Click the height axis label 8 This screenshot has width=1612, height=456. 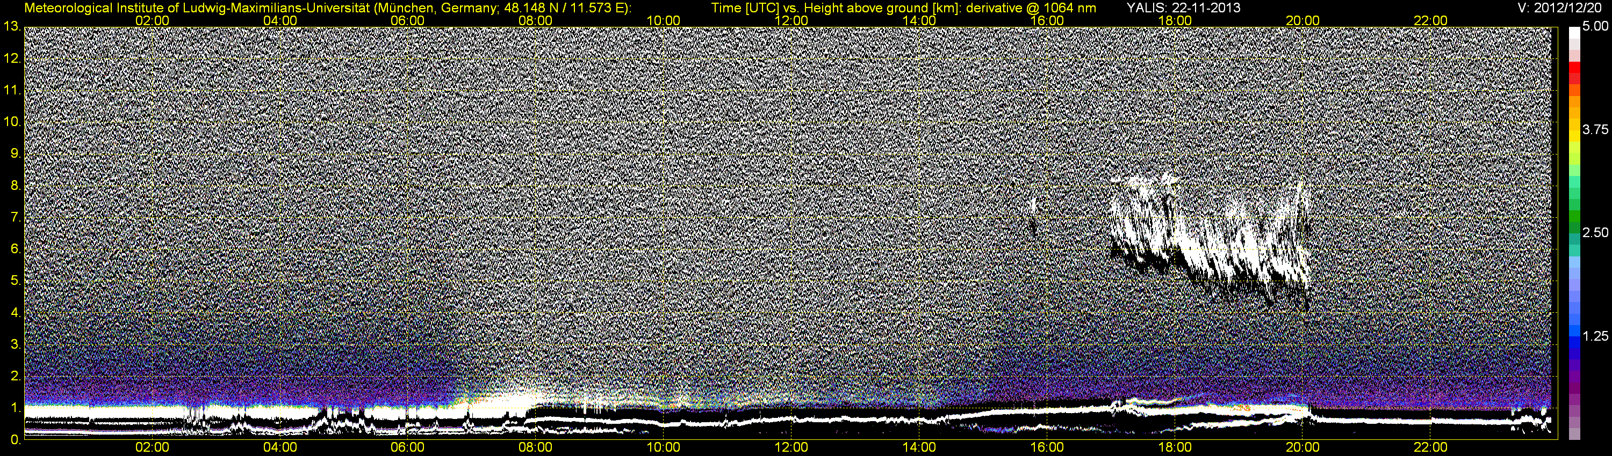point(15,186)
